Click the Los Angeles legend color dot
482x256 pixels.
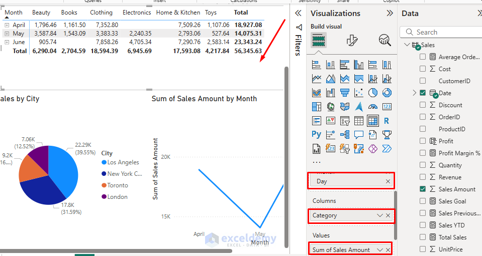tap(104, 162)
